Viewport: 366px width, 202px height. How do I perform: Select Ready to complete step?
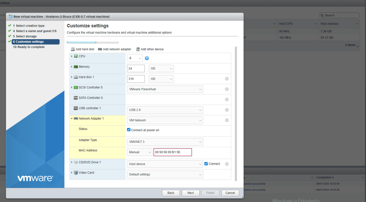pyautogui.click(x=29, y=47)
